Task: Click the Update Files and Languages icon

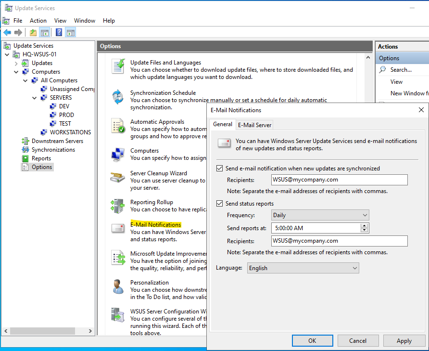Action: (118, 66)
